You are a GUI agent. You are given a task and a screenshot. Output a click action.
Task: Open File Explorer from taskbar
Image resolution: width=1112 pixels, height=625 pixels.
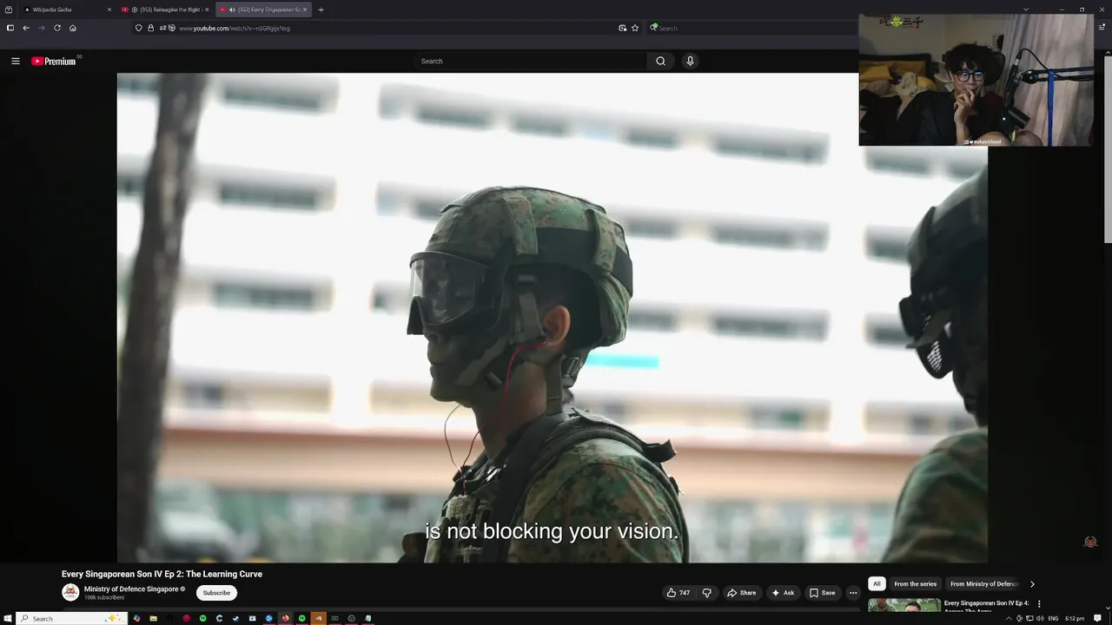coord(153,618)
